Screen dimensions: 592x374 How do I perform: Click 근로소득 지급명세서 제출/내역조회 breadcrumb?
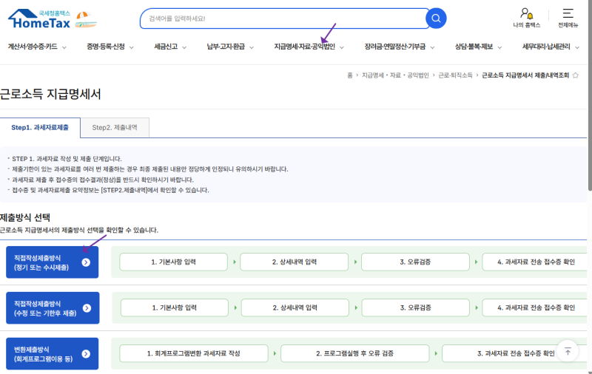(525, 75)
